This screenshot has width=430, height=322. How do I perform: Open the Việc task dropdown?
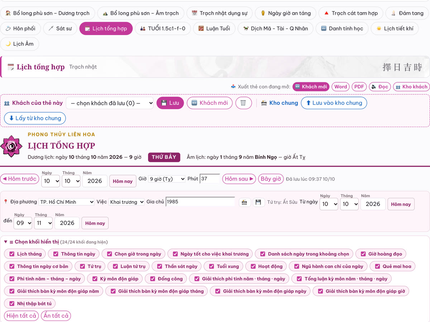point(126,202)
